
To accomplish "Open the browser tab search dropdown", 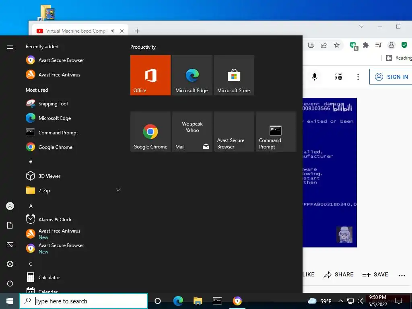I will coord(361,27).
